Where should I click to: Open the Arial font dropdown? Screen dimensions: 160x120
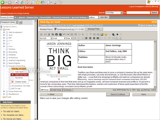click(65, 38)
